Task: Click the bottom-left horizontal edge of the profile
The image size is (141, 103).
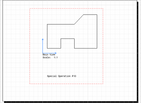Action: coord(54,48)
